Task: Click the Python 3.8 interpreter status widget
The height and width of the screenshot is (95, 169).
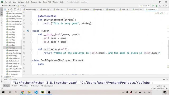Action: 161,88
